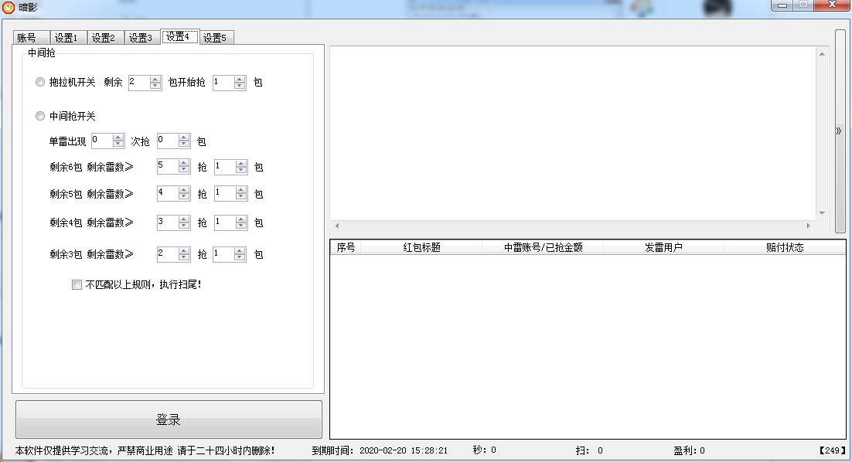Collapse right panel with » expander

pos(838,131)
